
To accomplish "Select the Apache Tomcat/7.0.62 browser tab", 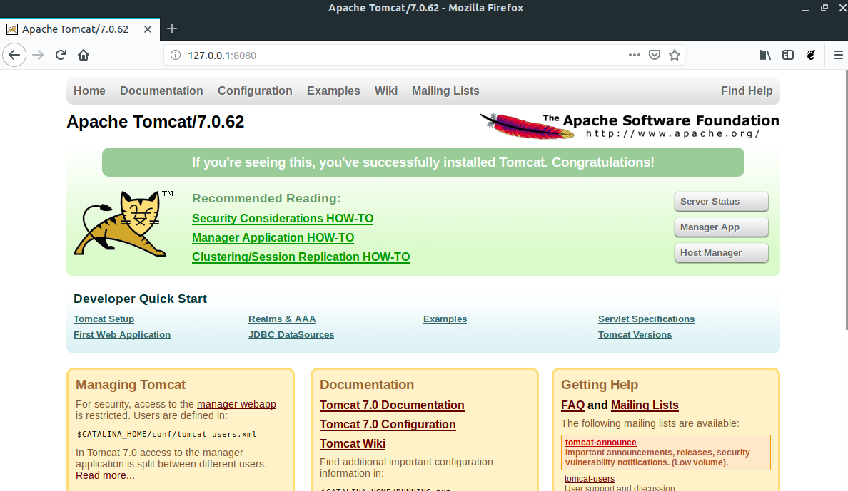I will (x=80, y=29).
